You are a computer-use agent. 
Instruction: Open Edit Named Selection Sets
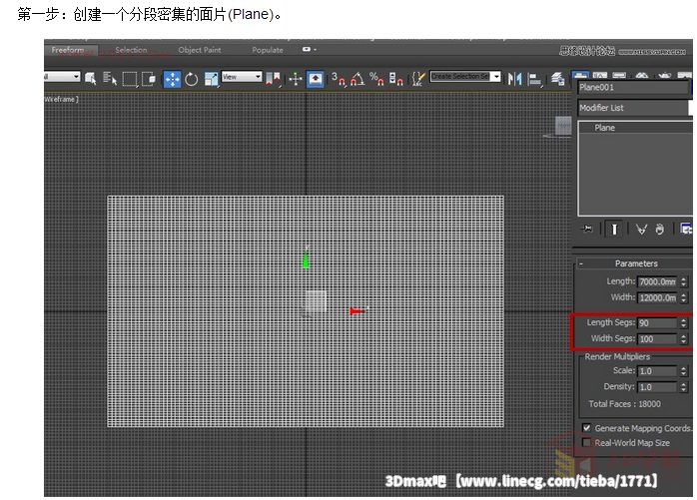click(418, 79)
